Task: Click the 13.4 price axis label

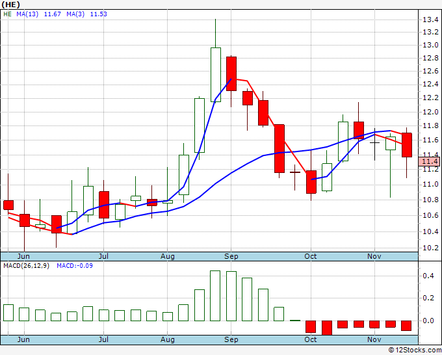Action: pos(430,19)
